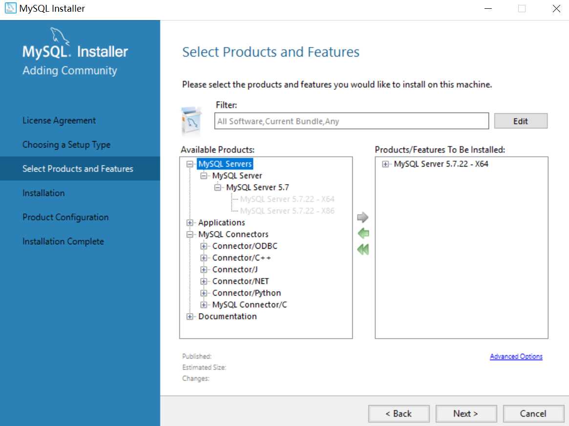Click the double left arrow to remove all
This screenshot has height=426, width=569.
pos(363,249)
